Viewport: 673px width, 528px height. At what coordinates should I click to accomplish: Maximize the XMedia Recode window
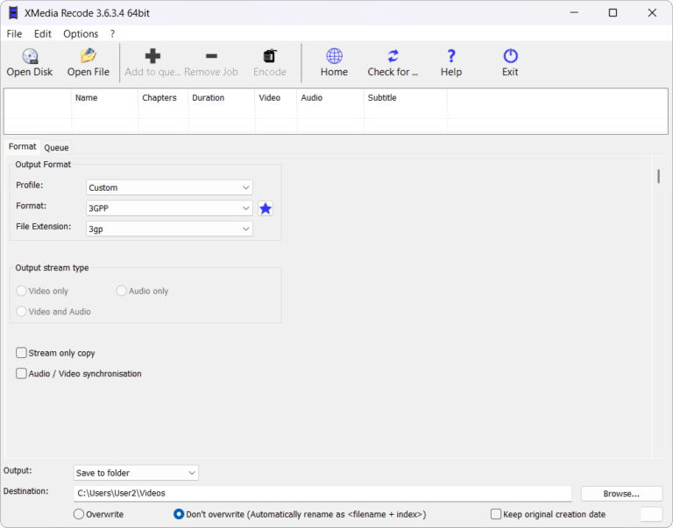(613, 13)
